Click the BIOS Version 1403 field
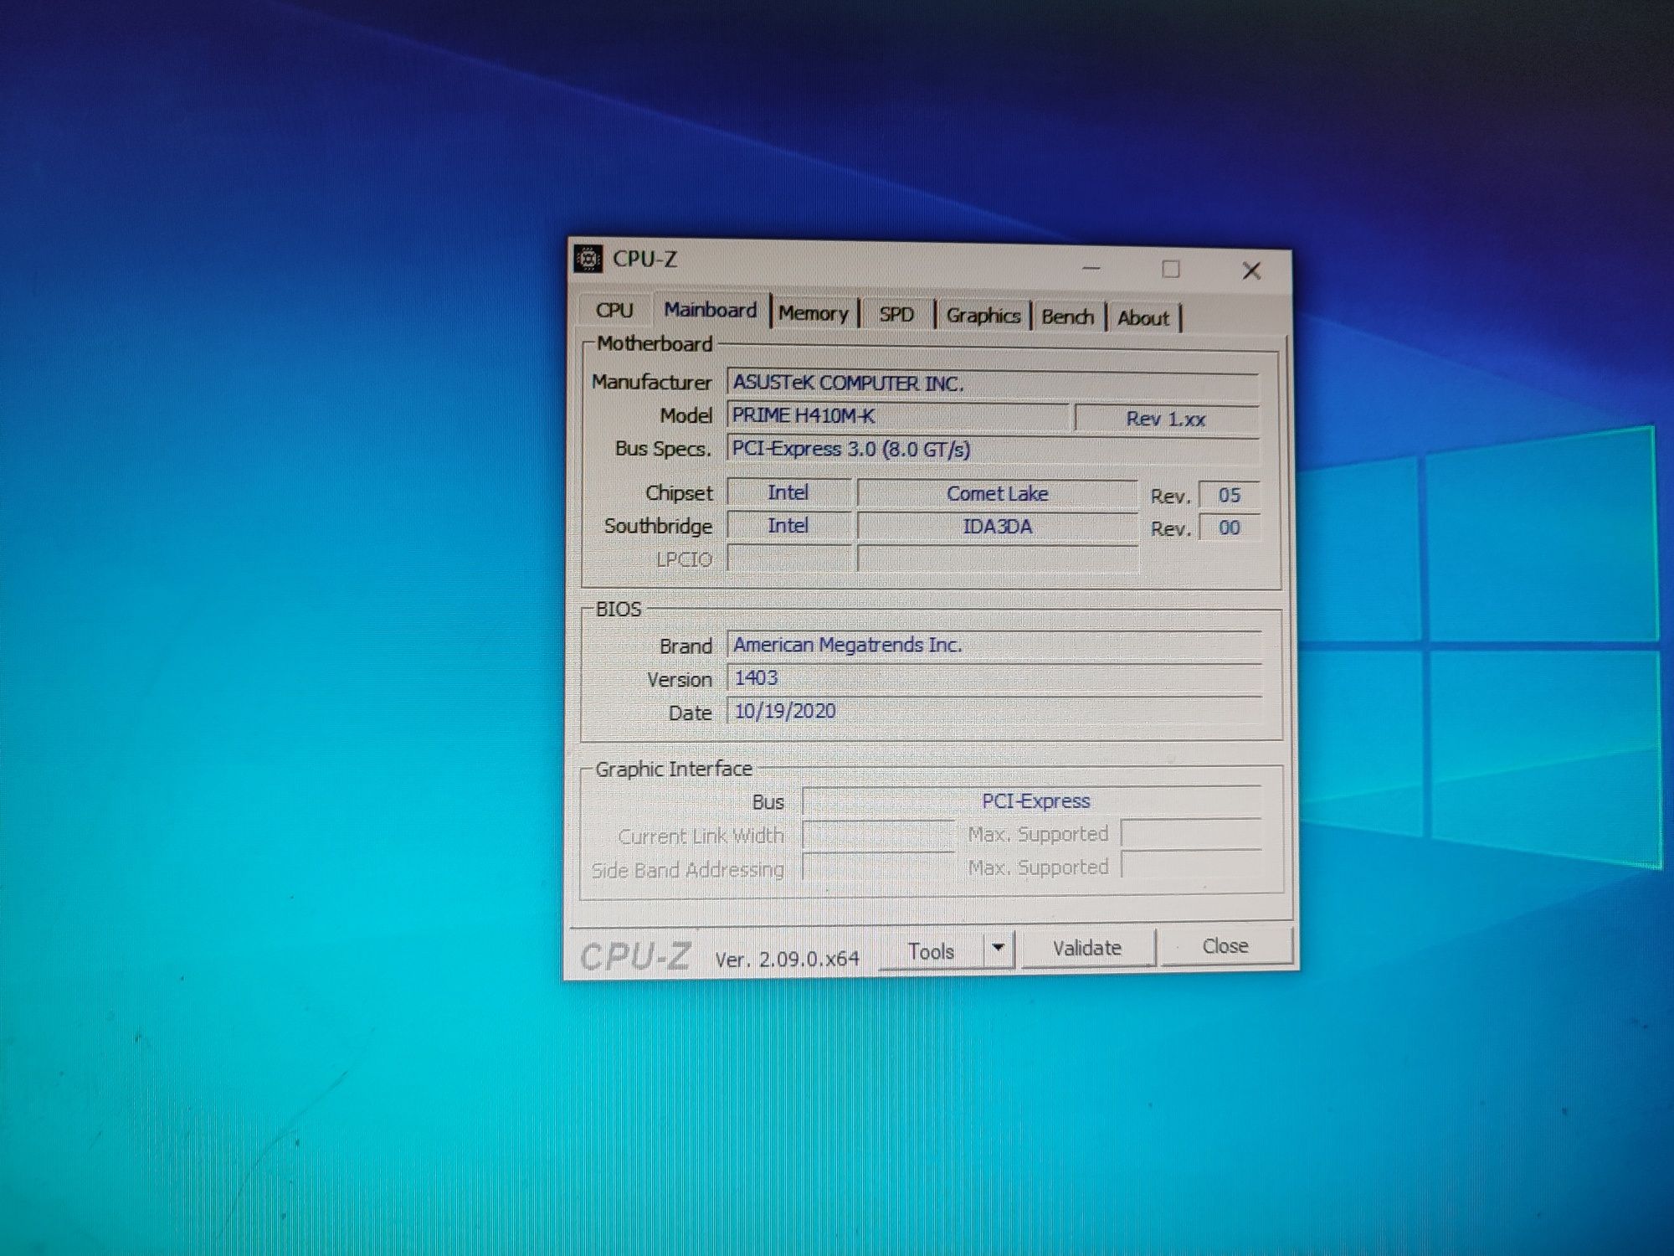 click(x=994, y=678)
